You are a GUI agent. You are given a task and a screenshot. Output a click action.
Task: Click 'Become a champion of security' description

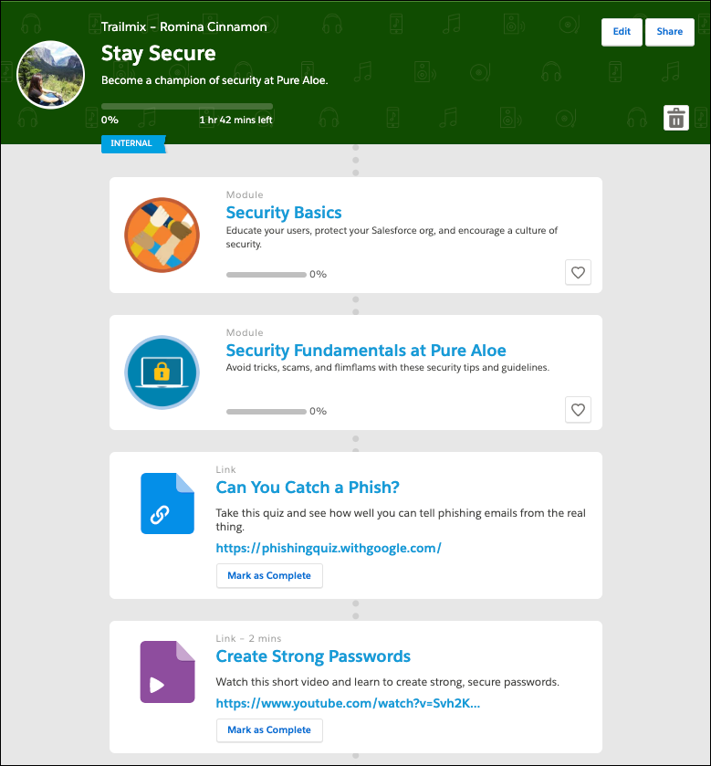[x=214, y=80]
